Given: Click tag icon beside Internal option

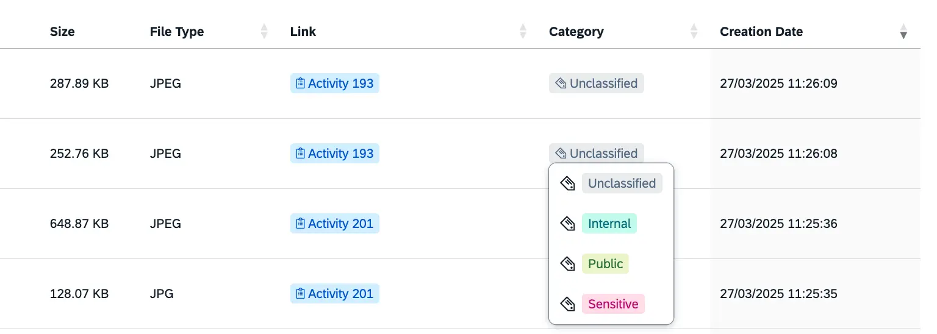Looking at the screenshot, I should (x=568, y=224).
